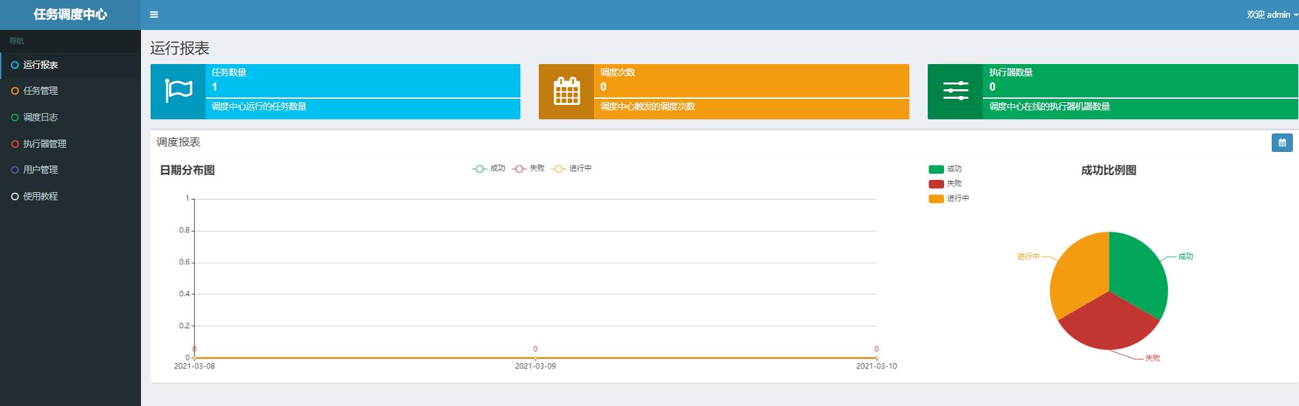
Task: Open 任务管理 in the sidebar
Action: pos(70,91)
